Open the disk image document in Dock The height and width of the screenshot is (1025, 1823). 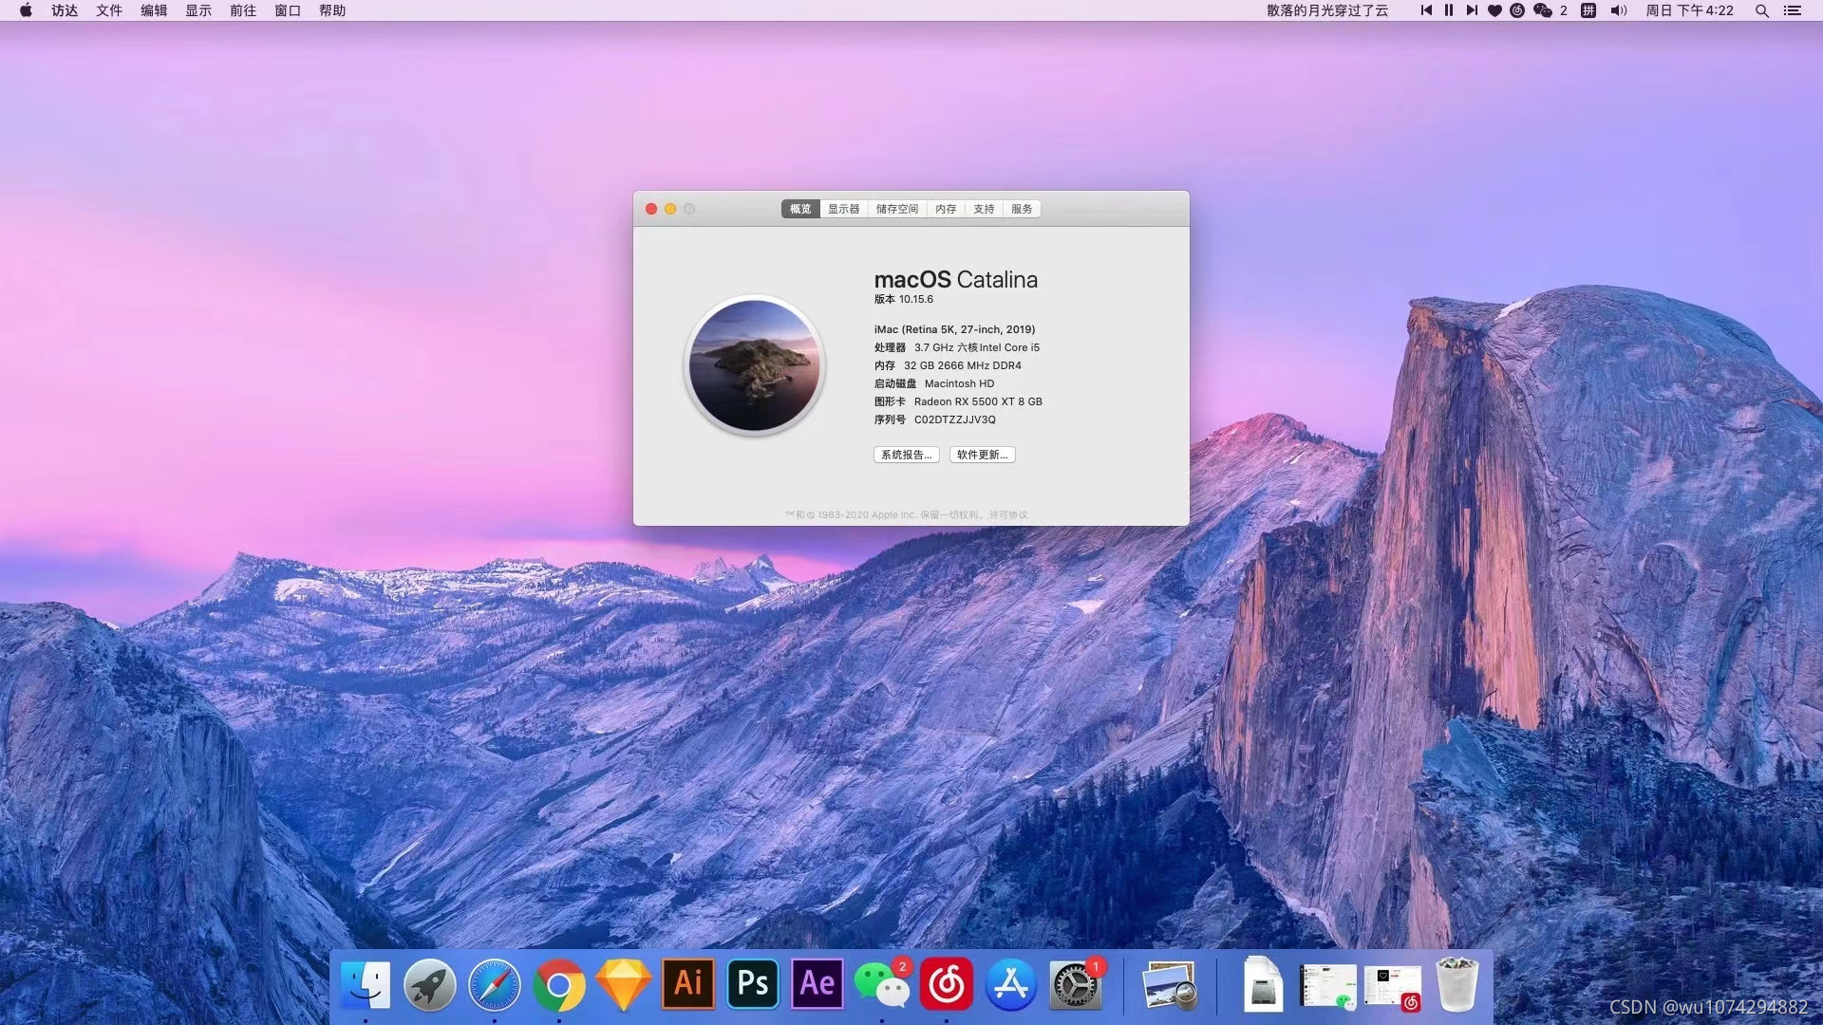click(x=1264, y=984)
